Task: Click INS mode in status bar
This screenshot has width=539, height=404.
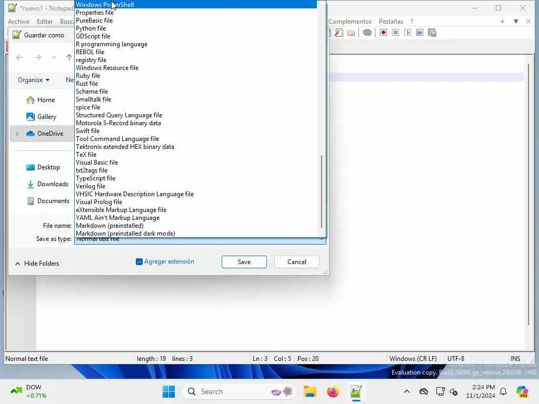Action: [x=515, y=359]
